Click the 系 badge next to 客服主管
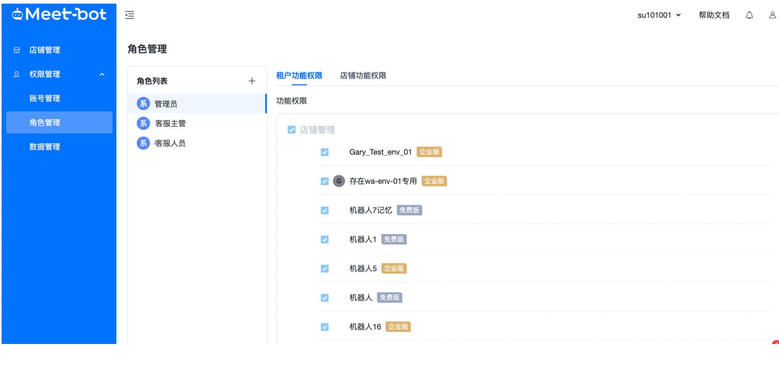 tap(143, 123)
